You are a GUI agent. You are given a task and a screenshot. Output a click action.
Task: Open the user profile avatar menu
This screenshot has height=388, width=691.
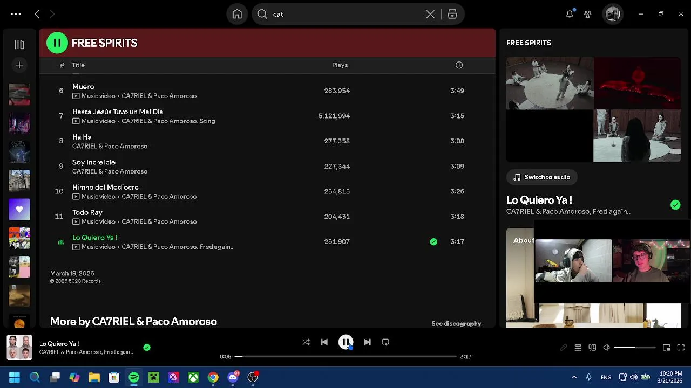[x=613, y=14]
